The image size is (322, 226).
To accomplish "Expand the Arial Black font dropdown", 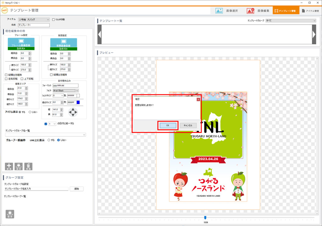I will click(x=77, y=91).
